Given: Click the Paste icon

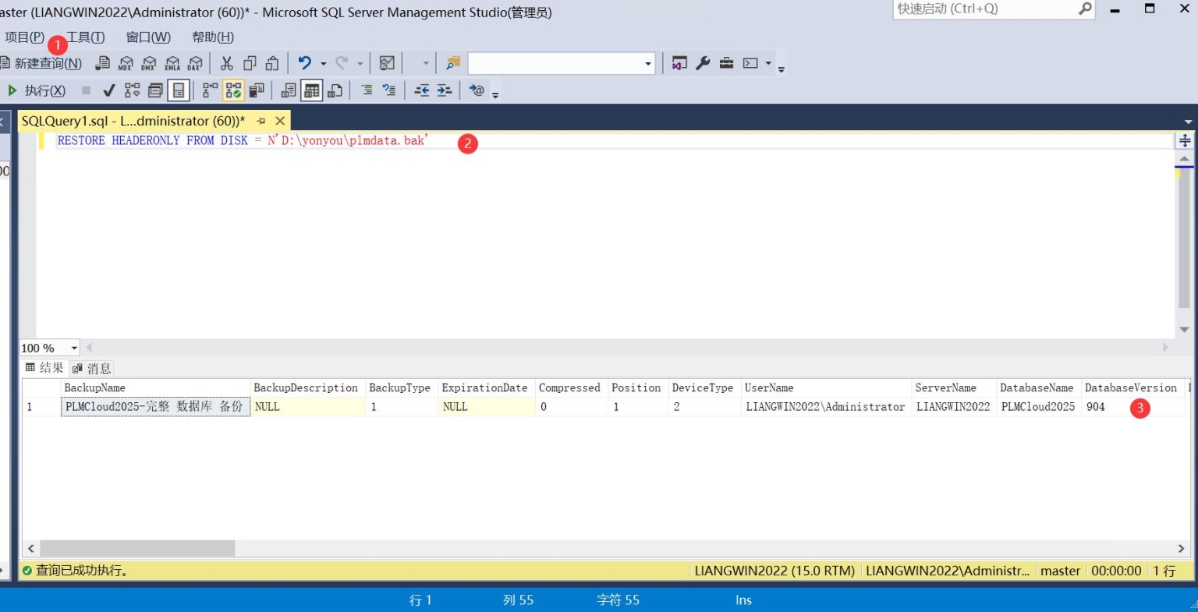Looking at the screenshot, I should [x=271, y=63].
